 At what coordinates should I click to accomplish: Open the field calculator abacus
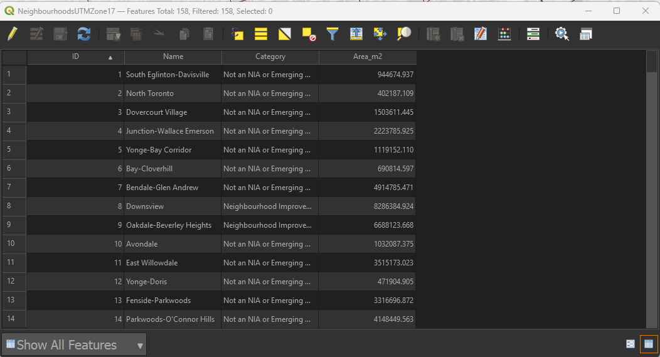click(x=504, y=34)
